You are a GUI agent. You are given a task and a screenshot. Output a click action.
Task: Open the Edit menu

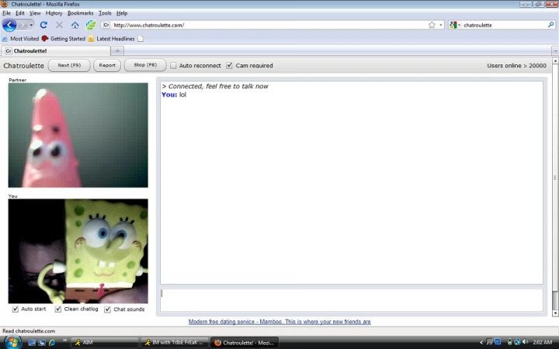(20, 13)
